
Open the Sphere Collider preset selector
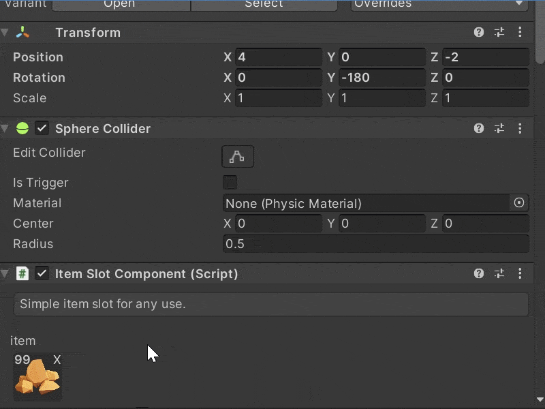tap(499, 128)
